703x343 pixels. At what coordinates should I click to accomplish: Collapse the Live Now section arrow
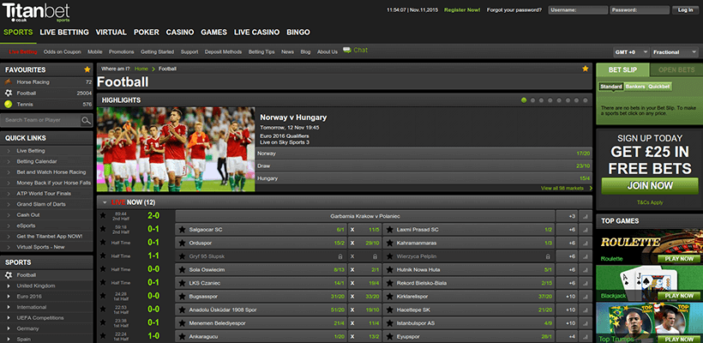[x=105, y=202]
